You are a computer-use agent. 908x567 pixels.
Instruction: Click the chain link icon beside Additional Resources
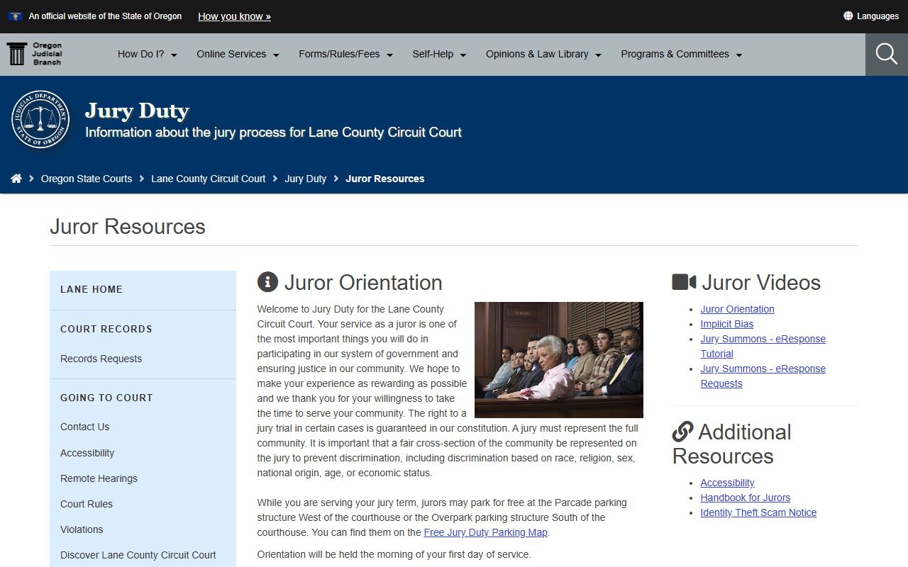click(682, 432)
